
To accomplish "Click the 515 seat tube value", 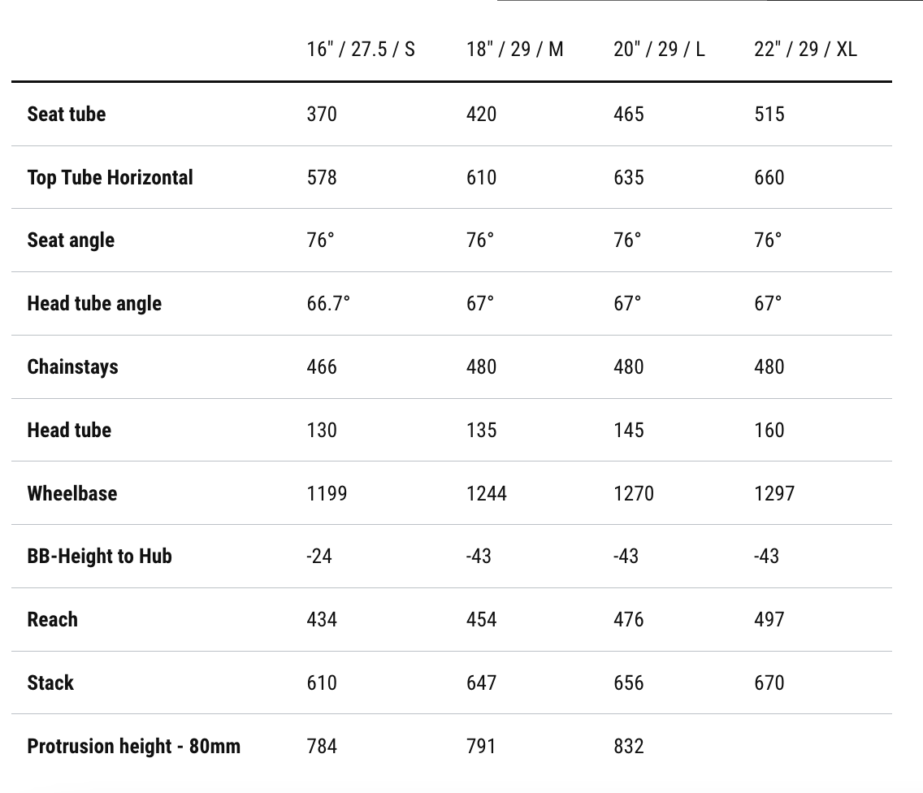I will pyautogui.click(x=769, y=114).
